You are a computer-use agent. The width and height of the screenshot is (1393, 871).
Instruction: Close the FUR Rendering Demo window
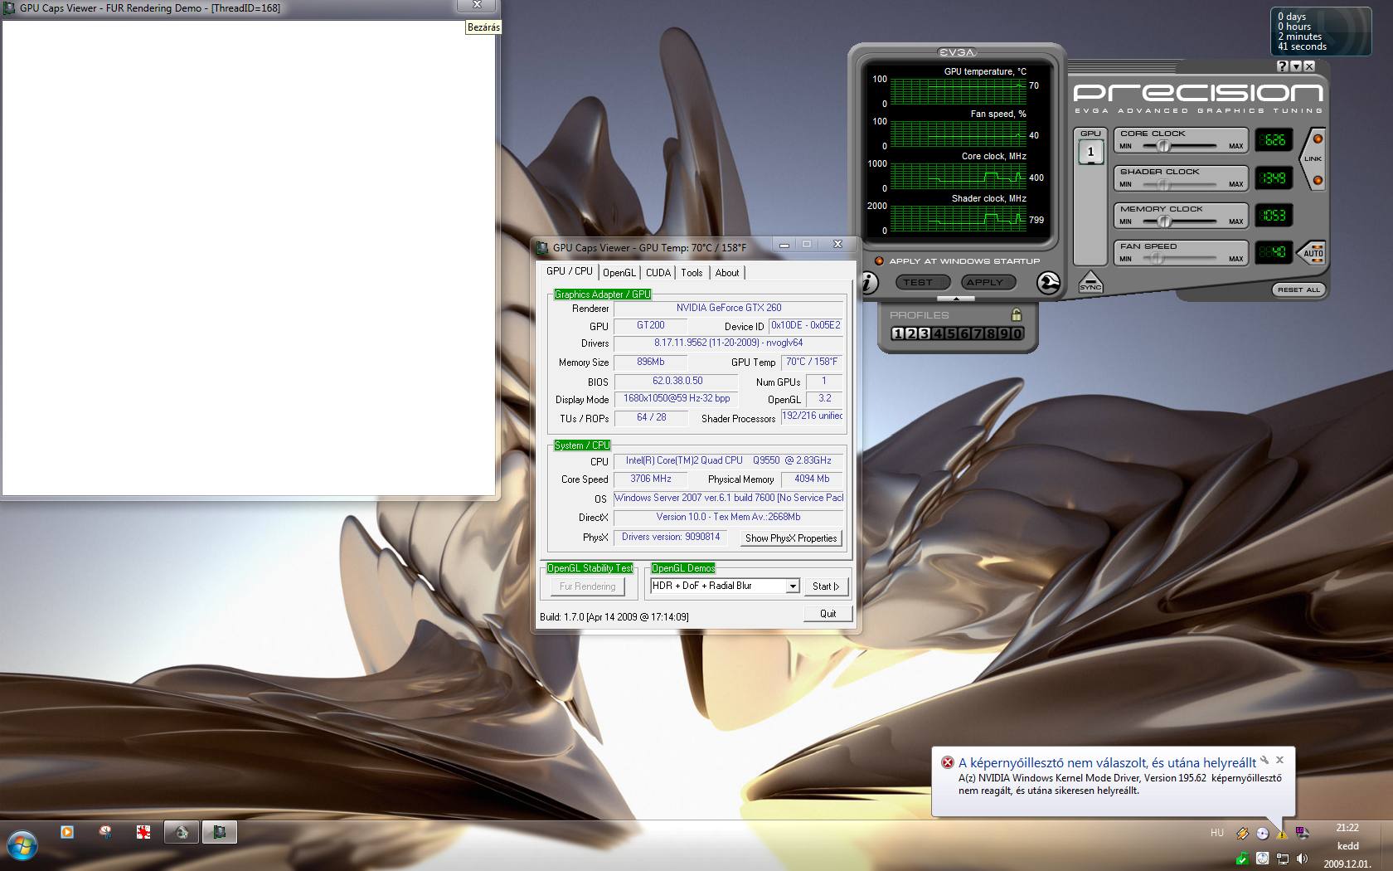[x=477, y=5]
